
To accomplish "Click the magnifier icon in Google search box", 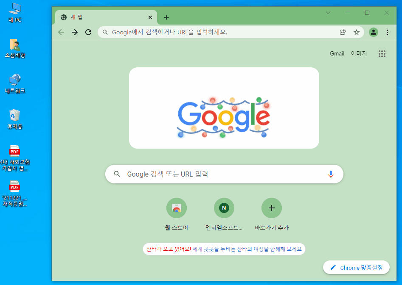I will 117,174.
